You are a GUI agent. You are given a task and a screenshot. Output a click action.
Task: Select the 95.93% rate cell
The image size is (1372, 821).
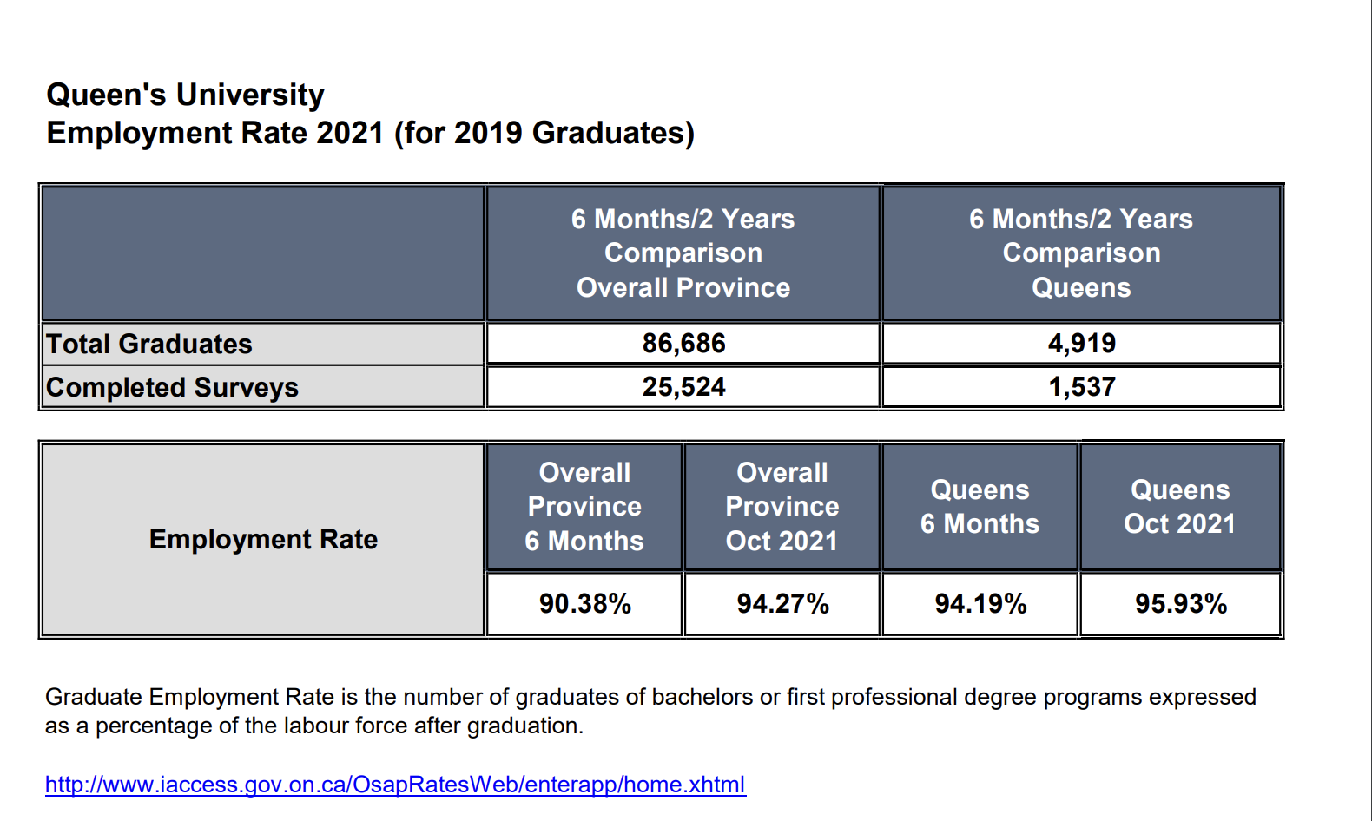click(1180, 604)
